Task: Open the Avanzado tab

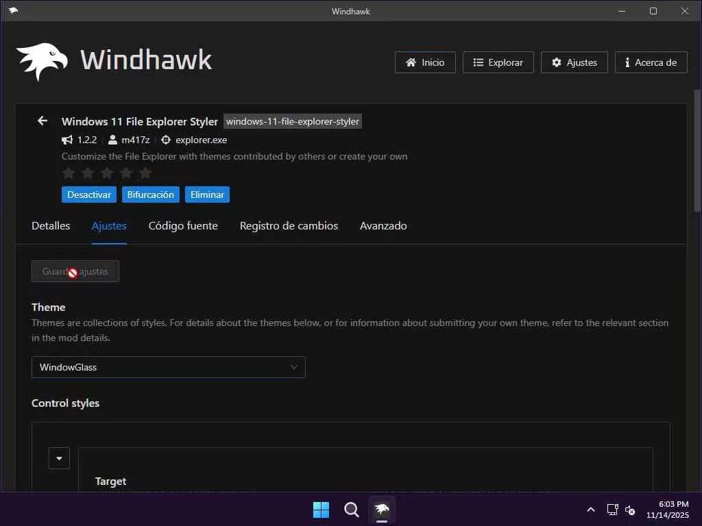Action: coord(383,226)
